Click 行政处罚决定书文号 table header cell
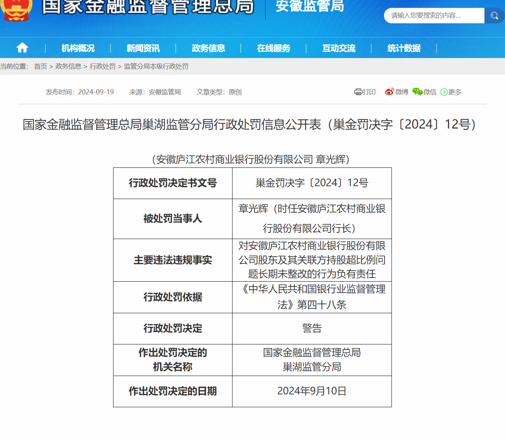The height and width of the screenshot is (441, 505). click(x=173, y=183)
